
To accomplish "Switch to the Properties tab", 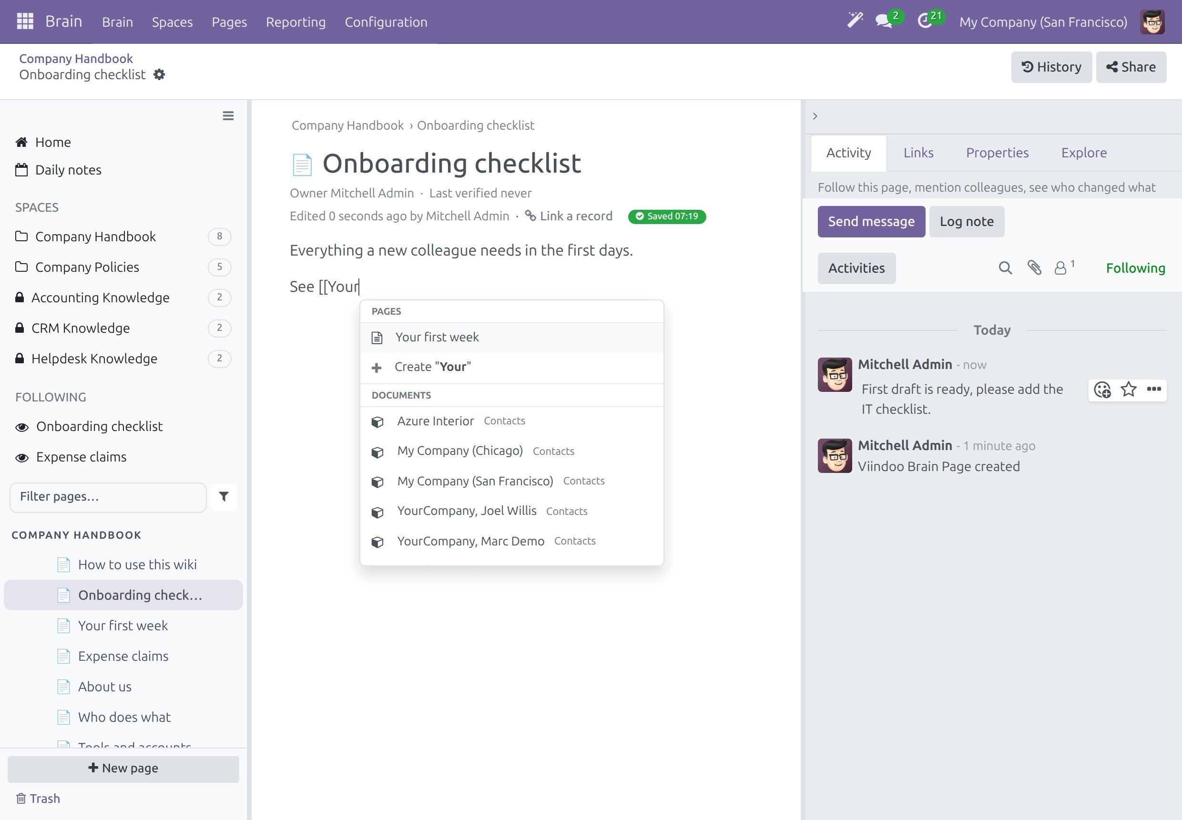I will 997,153.
